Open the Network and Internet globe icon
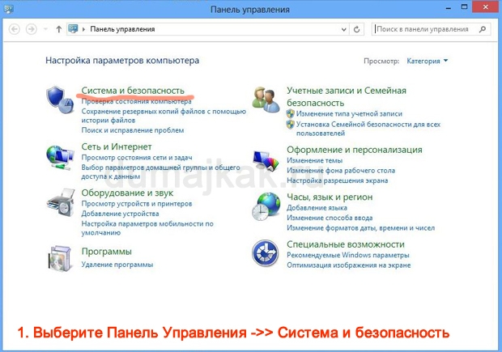Screen dimensions: 502x352 [60, 158]
